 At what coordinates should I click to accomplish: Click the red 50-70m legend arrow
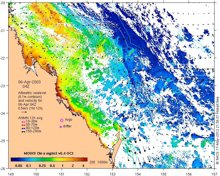click(x=23, y=125)
